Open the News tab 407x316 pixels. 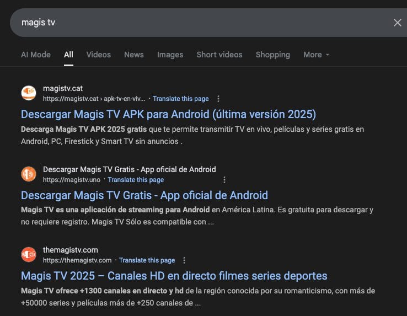click(134, 55)
